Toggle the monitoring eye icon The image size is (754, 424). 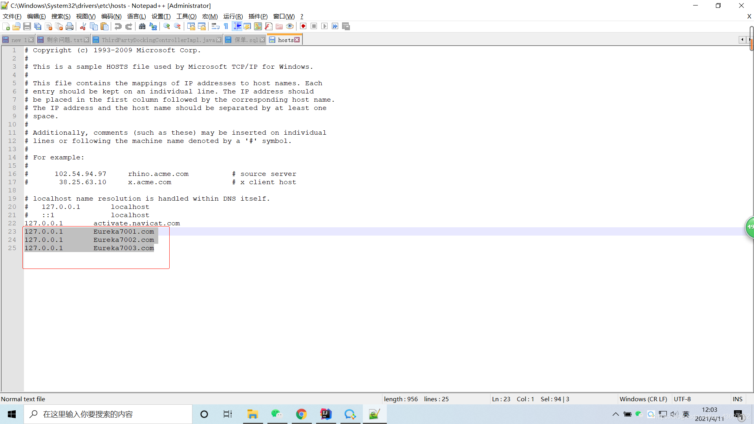tap(290, 26)
